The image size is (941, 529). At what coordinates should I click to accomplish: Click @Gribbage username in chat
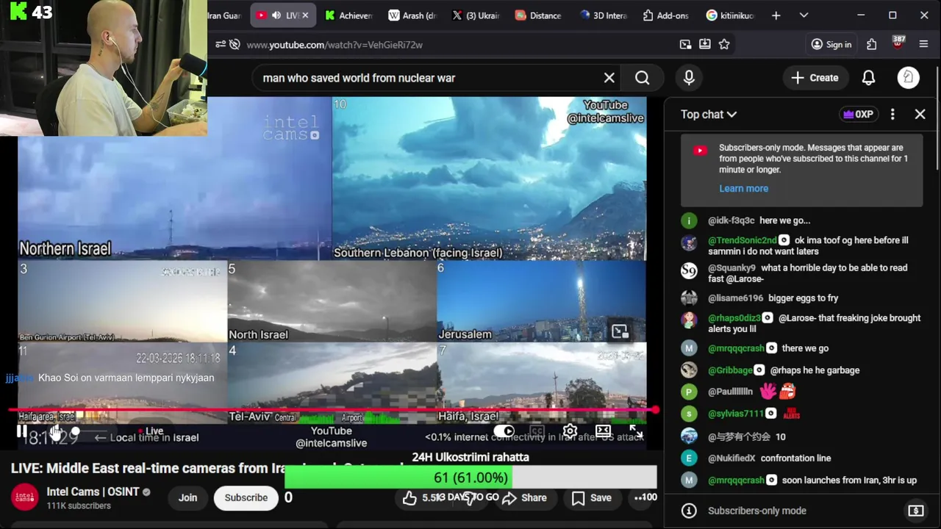click(730, 370)
